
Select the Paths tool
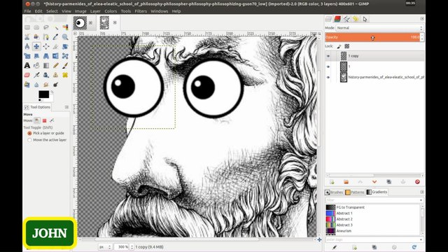coord(46,37)
